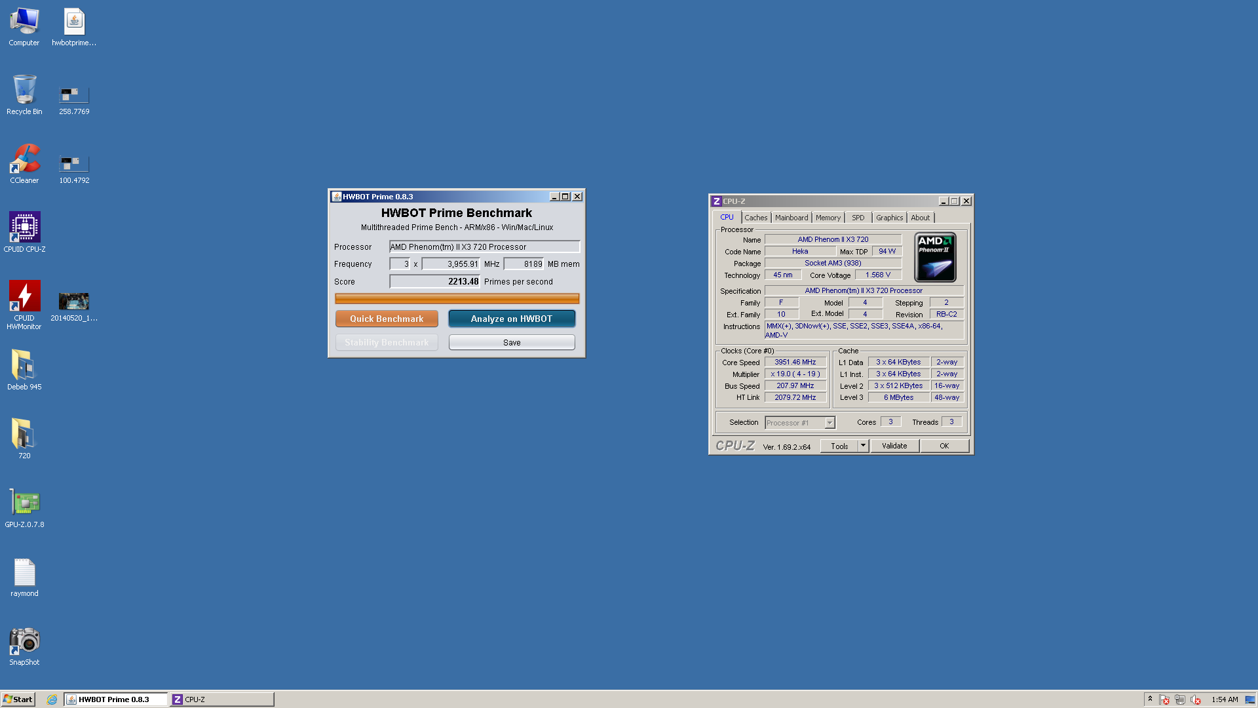Image resolution: width=1258 pixels, height=708 pixels.
Task: Open the 720 folder on desktop
Action: point(24,439)
